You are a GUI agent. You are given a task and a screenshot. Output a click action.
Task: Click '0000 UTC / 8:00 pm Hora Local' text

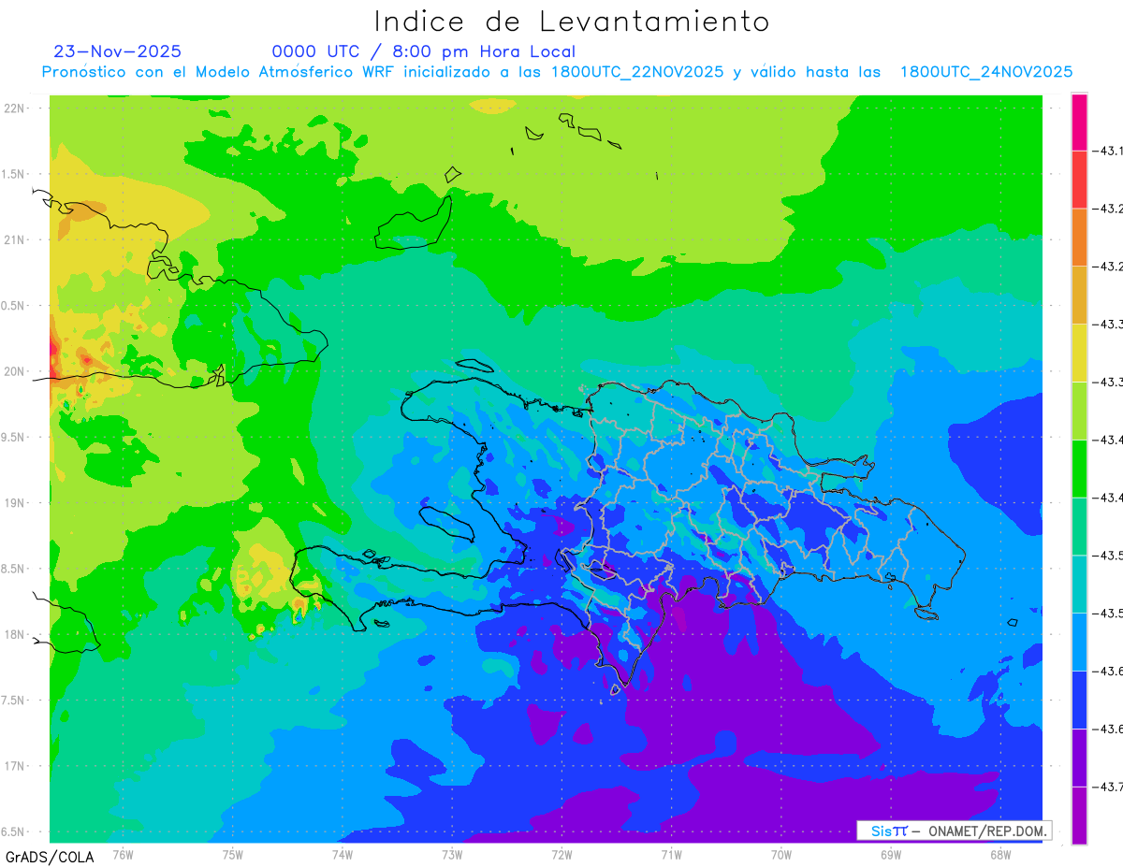tap(424, 52)
